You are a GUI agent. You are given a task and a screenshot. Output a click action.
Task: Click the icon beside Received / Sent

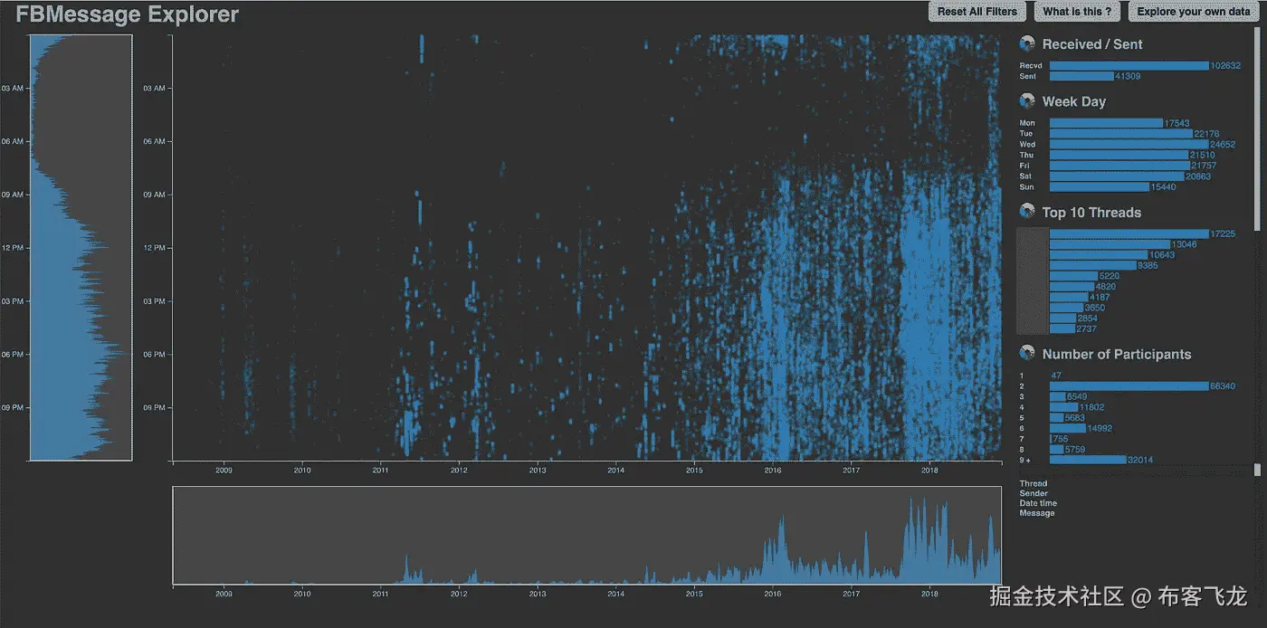1027,43
